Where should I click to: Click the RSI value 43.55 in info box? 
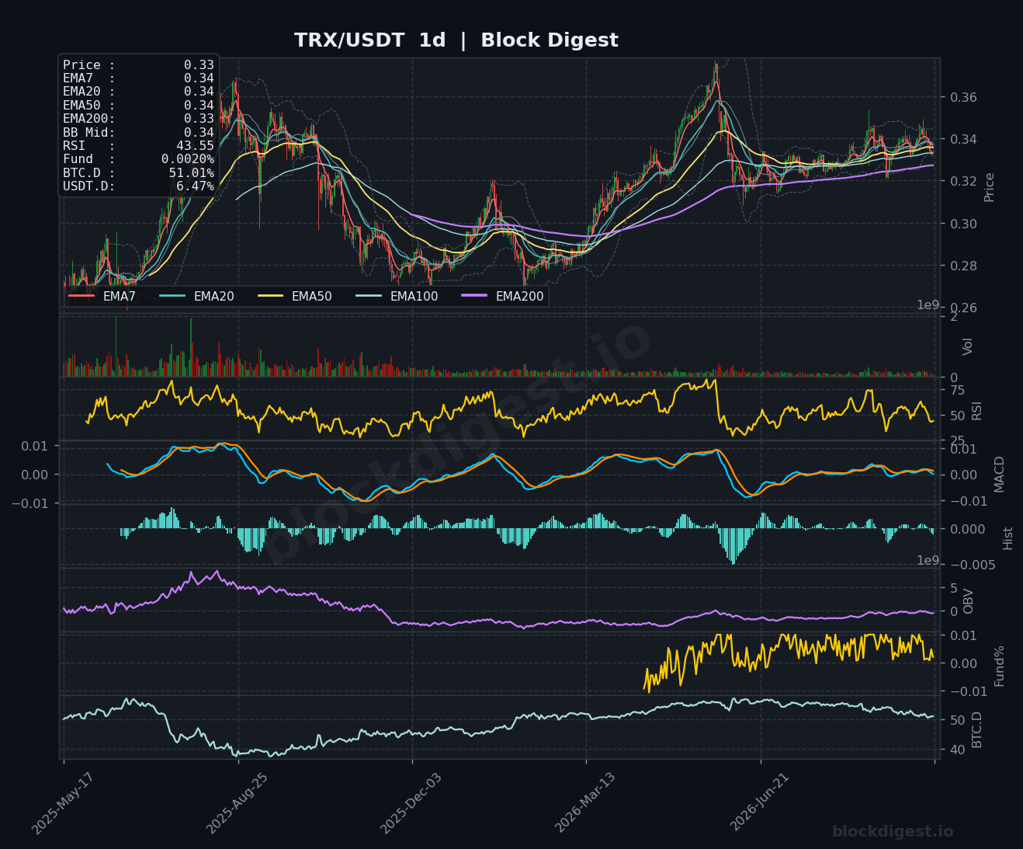(195, 145)
